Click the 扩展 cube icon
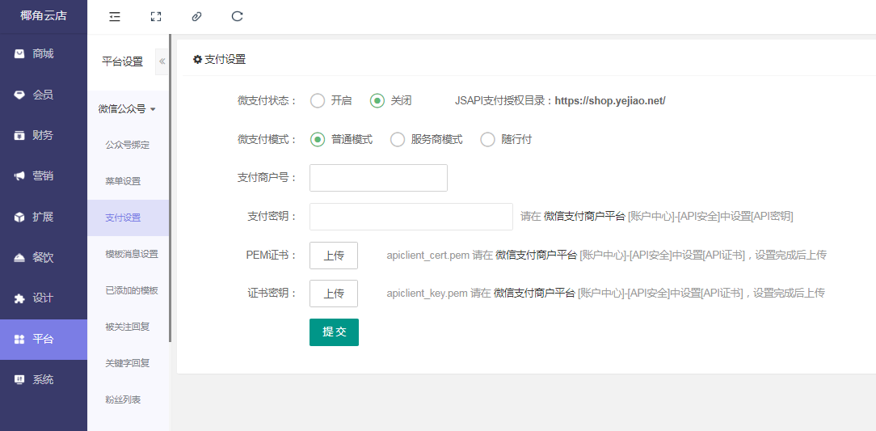 (x=19, y=217)
